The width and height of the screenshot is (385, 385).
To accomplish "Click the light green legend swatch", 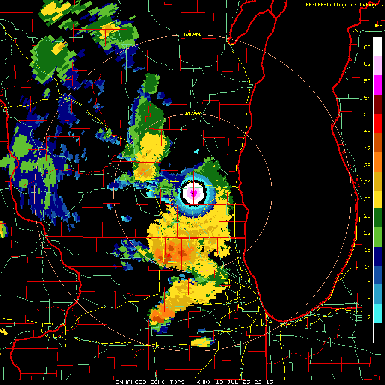I will coord(378,237).
